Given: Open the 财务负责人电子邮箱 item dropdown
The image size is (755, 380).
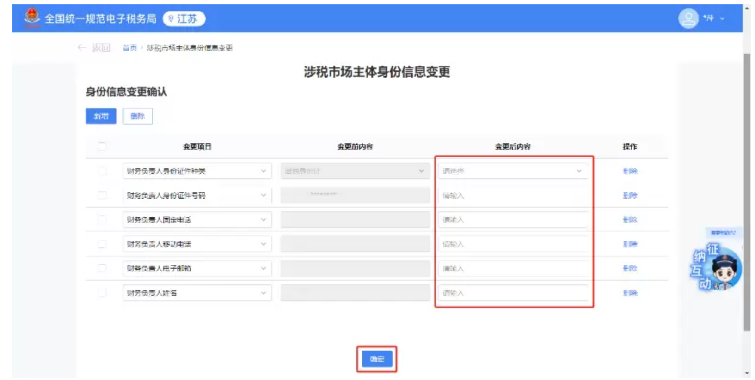Looking at the screenshot, I should (197, 268).
